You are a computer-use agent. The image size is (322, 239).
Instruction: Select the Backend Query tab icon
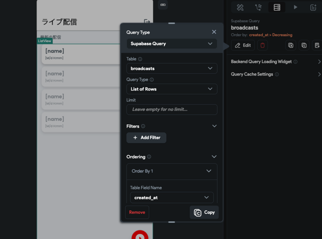pyautogui.click(x=277, y=7)
